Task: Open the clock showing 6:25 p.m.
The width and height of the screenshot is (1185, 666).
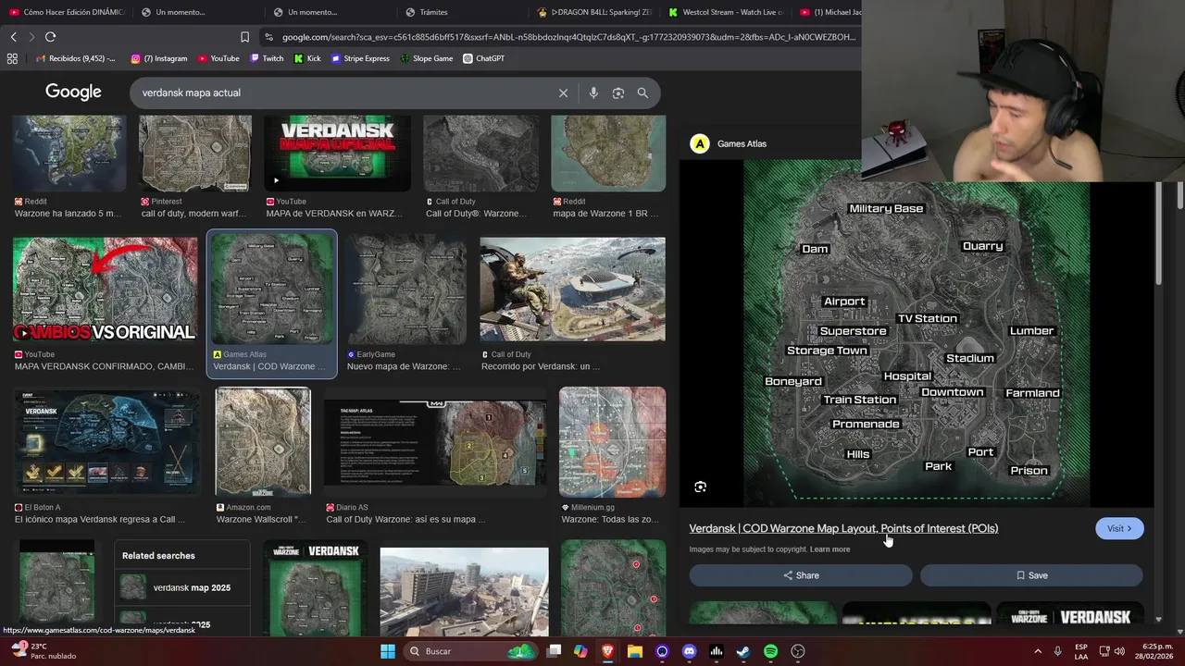Action: 1154,651
